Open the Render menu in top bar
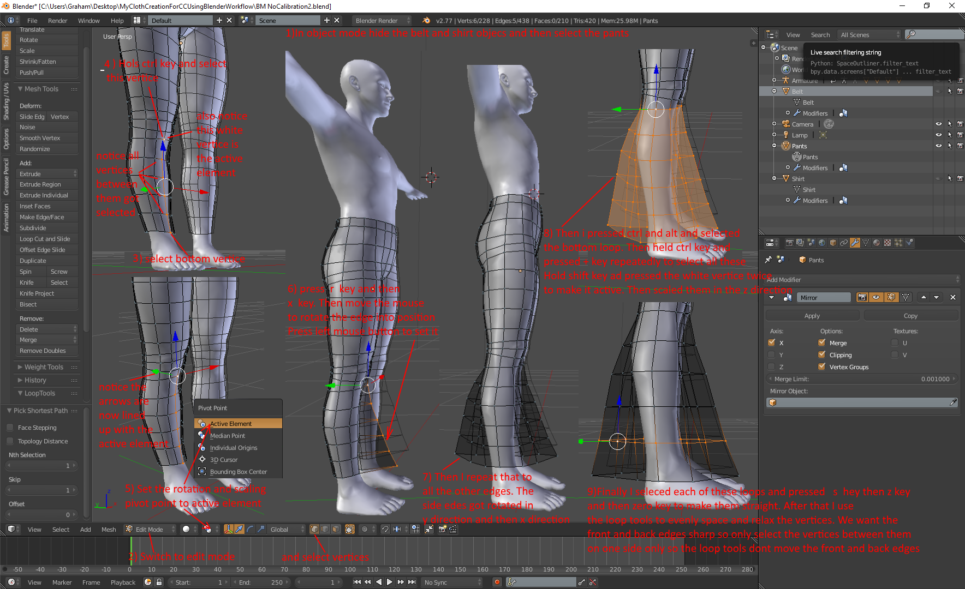 pos(57,20)
